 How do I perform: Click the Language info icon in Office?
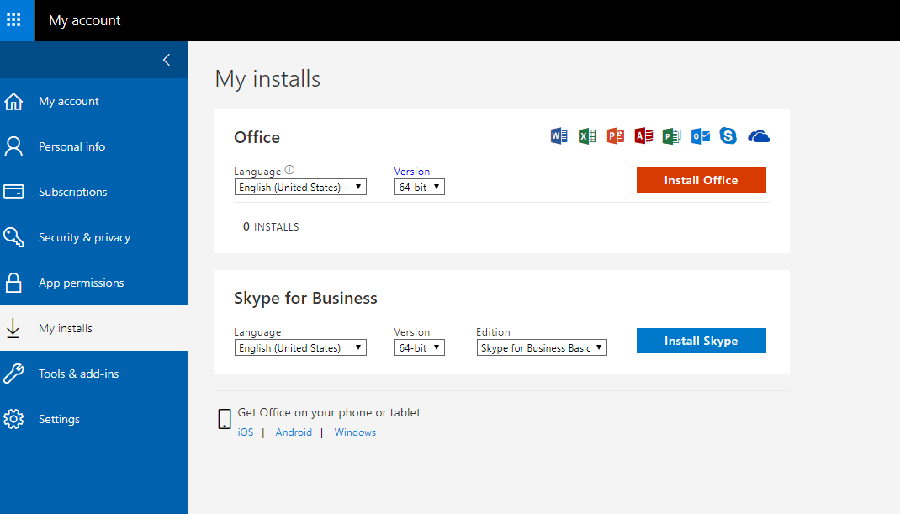click(290, 170)
